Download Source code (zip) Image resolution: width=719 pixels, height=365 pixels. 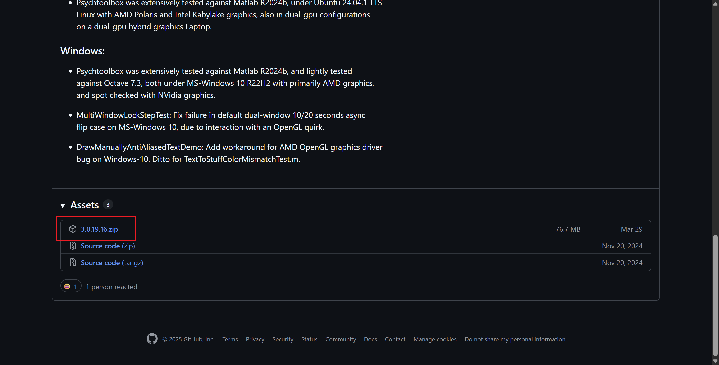pos(108,246)
